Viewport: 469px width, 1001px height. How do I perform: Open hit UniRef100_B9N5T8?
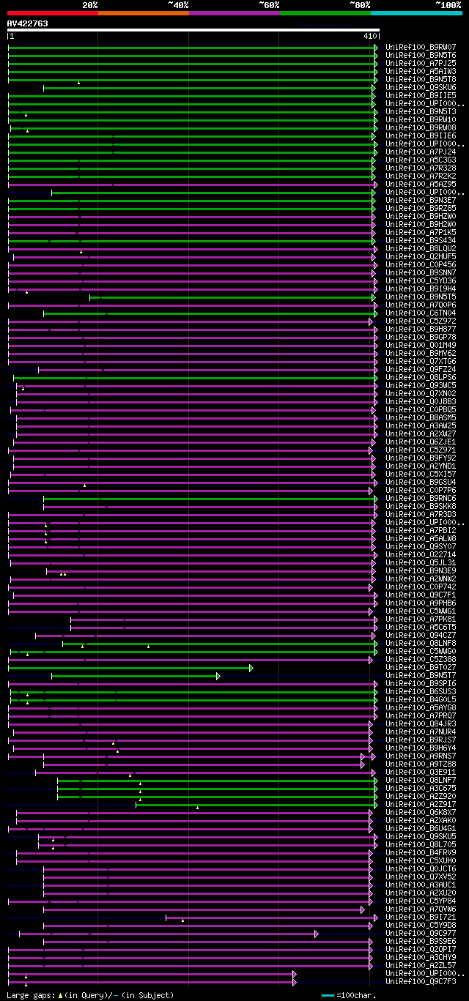421,80
